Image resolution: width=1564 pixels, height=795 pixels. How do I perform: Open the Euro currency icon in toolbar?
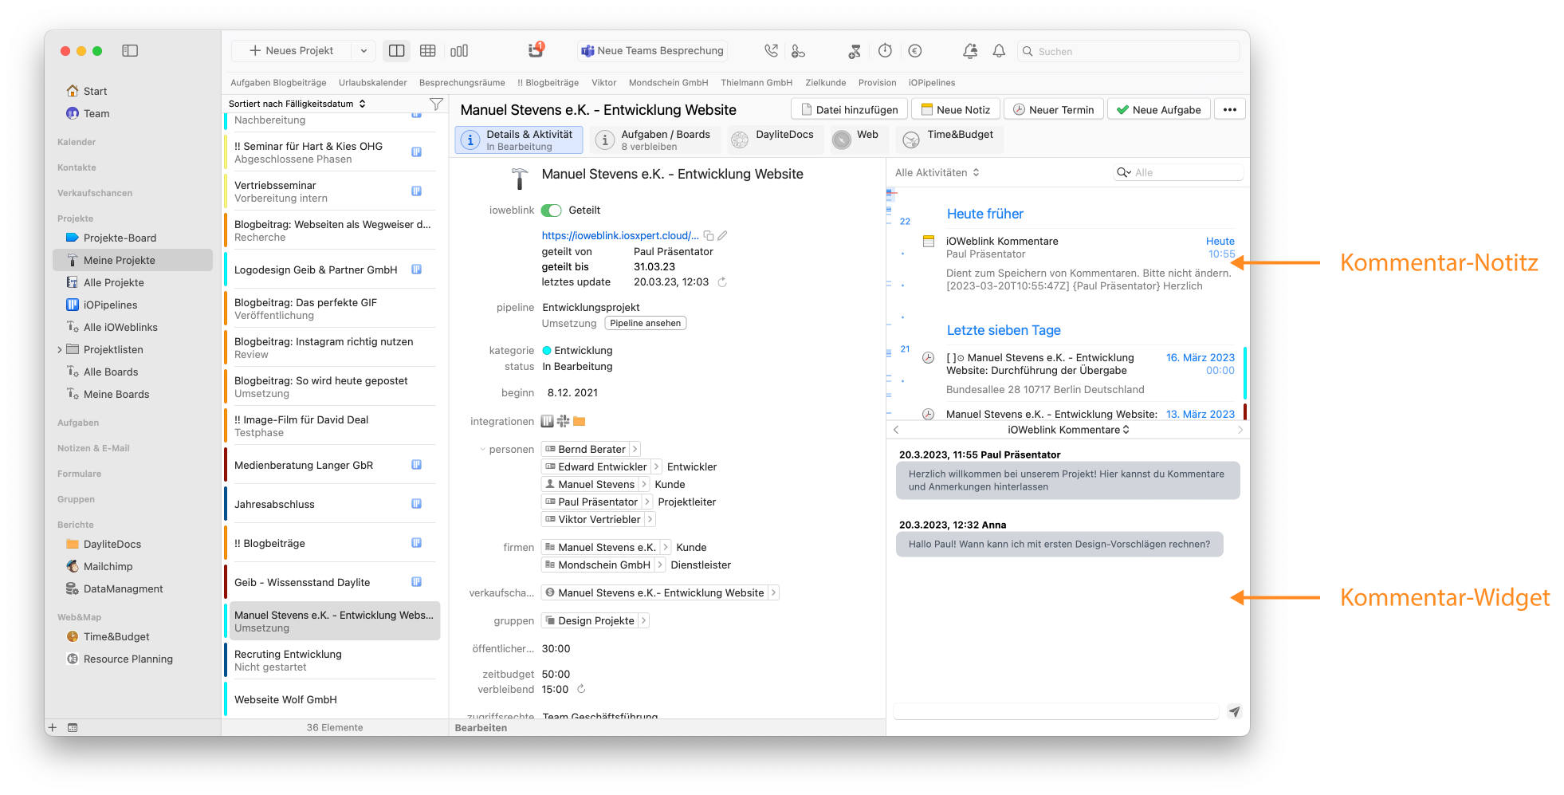915,51
